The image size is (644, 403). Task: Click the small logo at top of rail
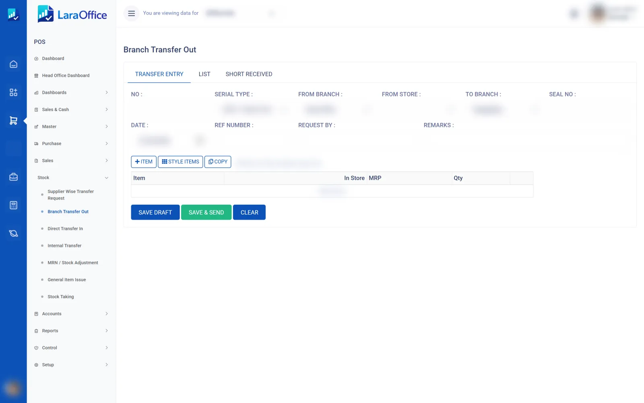click(13, 15)
